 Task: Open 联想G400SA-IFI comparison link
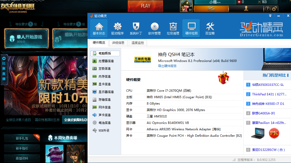point(263,113)
